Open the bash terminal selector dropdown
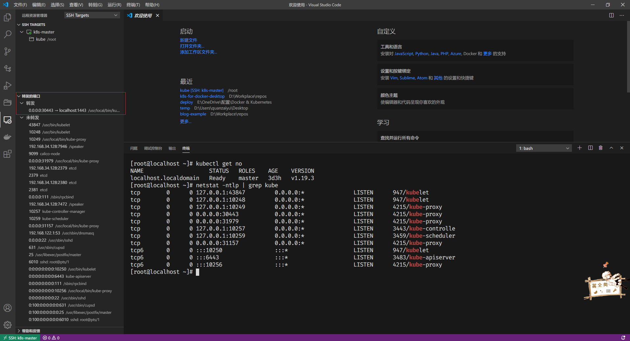630x341 pixels. (x=544, y=149)
